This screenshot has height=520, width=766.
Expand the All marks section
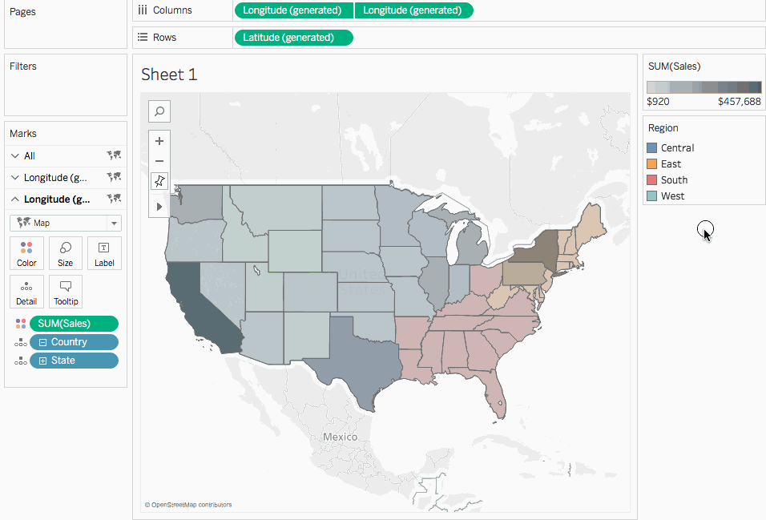click(15, 156)
